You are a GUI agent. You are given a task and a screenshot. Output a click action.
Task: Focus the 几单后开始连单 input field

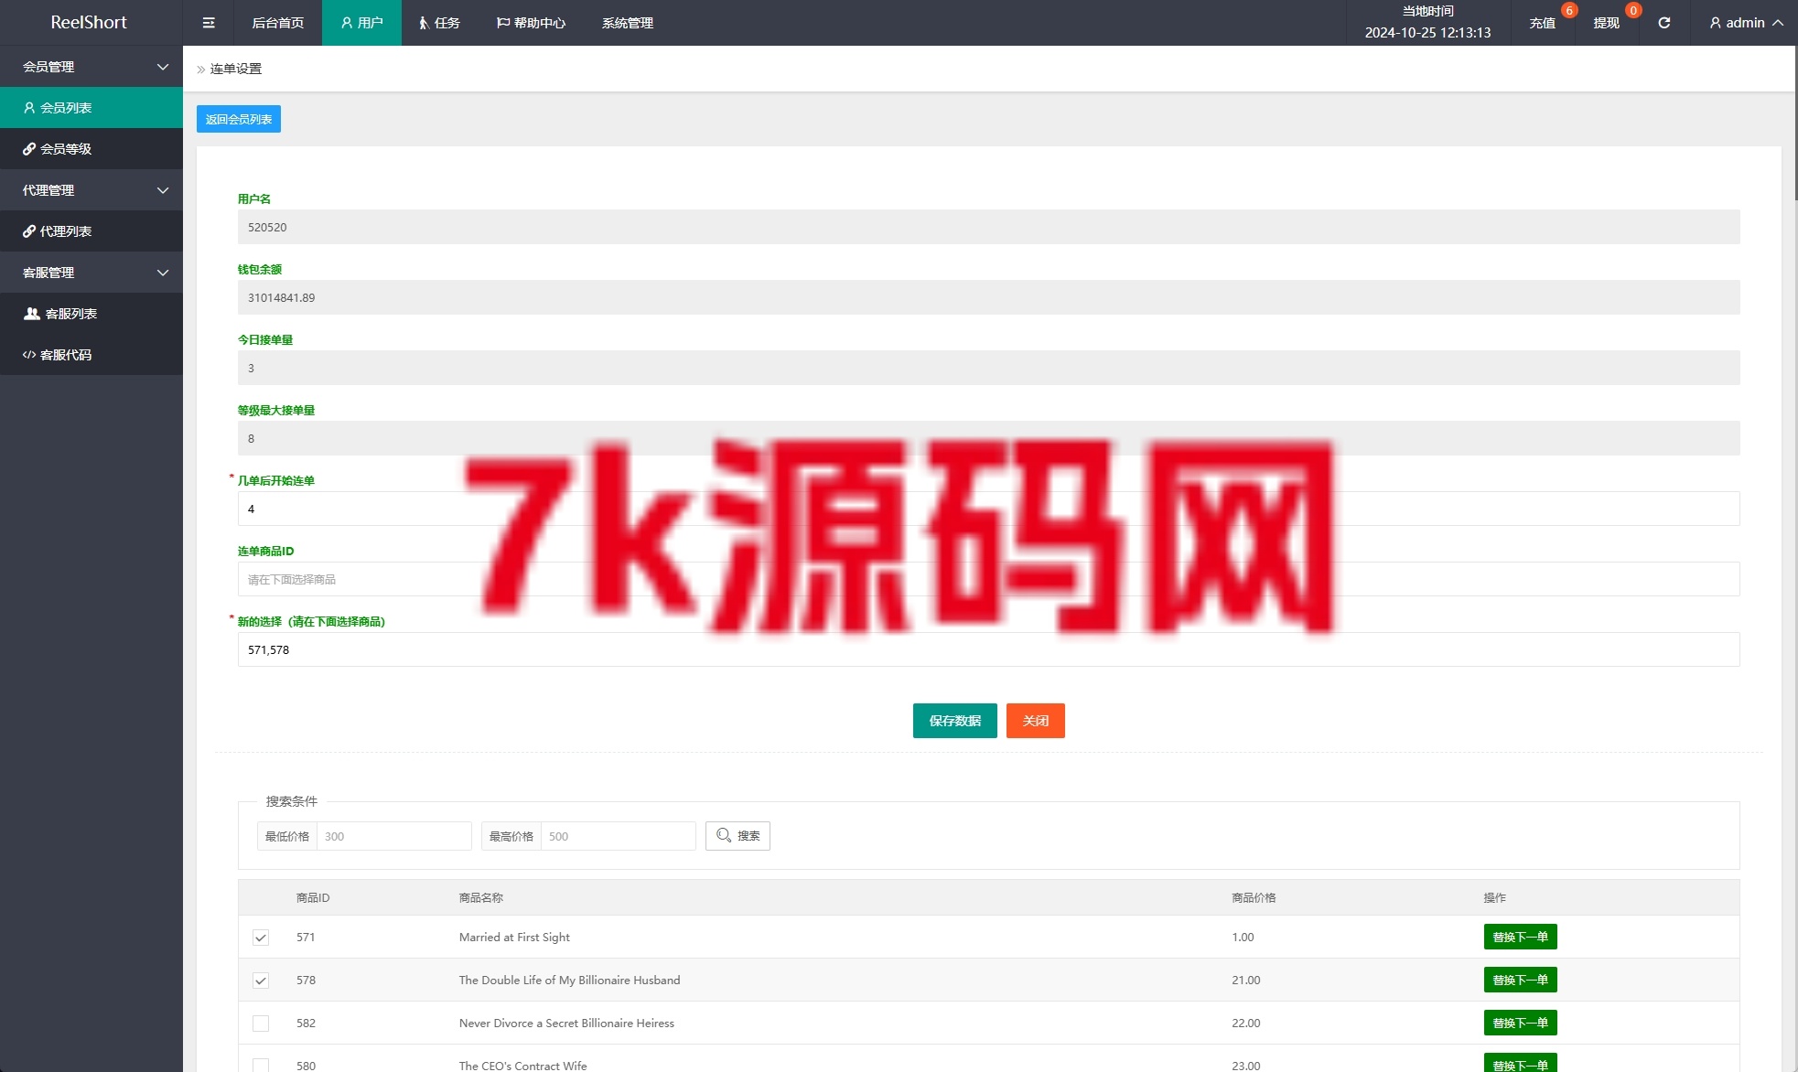pyautogui.click(x=988, y=509)
